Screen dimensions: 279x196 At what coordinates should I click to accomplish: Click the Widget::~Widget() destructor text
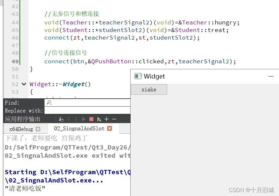[x=60, y=84]
